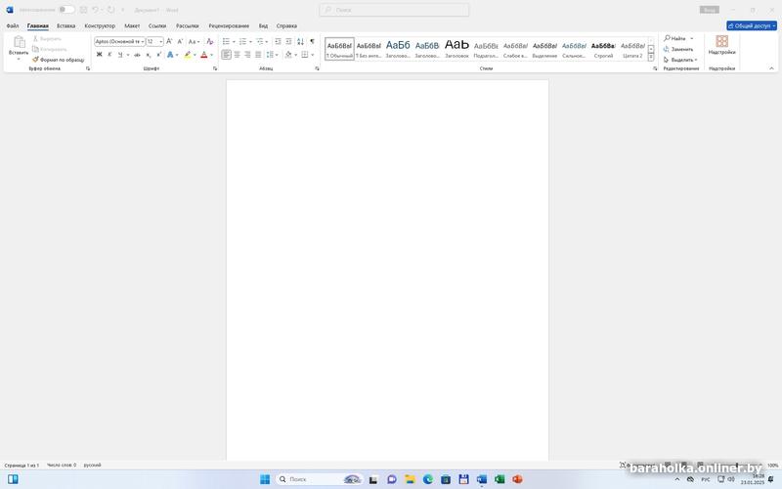782x489 pixels.
Task: Toggle superscript formatting
Action: point(158,55)
